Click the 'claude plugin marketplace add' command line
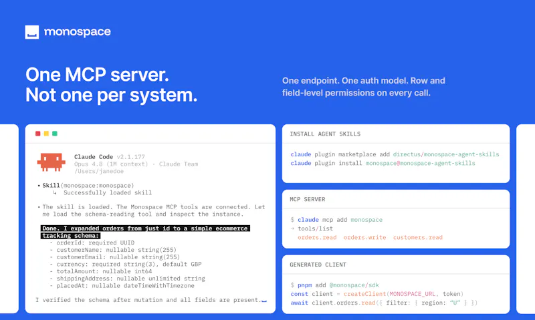The width and height of the screenshot is (535, 320). tap(395, 154)
